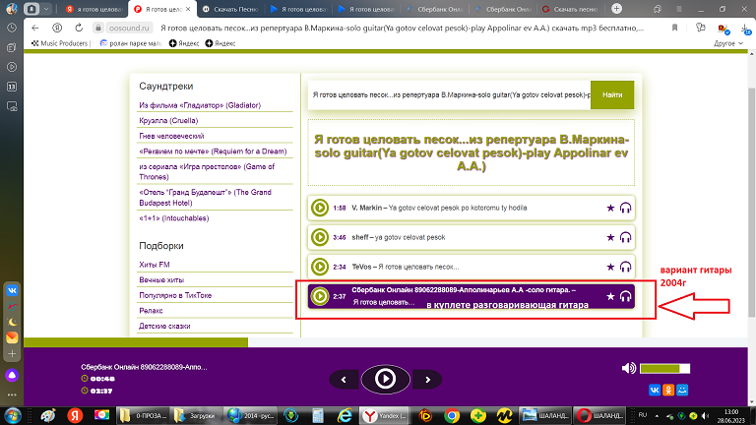Open Windows Start button

coord(12,415)
